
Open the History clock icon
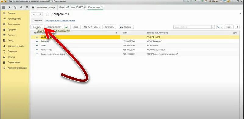pyautogui.click(x=15, y=7)
